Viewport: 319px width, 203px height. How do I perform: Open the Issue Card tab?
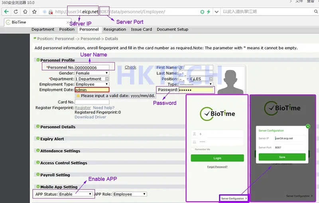click(142, 29)
